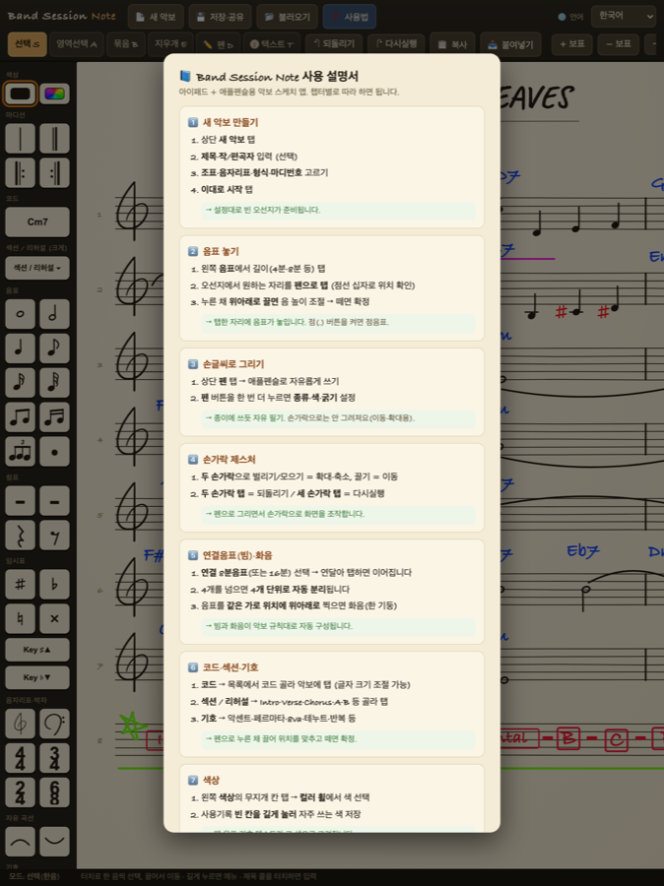Activate the 텍스트 text tool
The height and width of the screenshot is (886, 664).
tap(272, 44)
